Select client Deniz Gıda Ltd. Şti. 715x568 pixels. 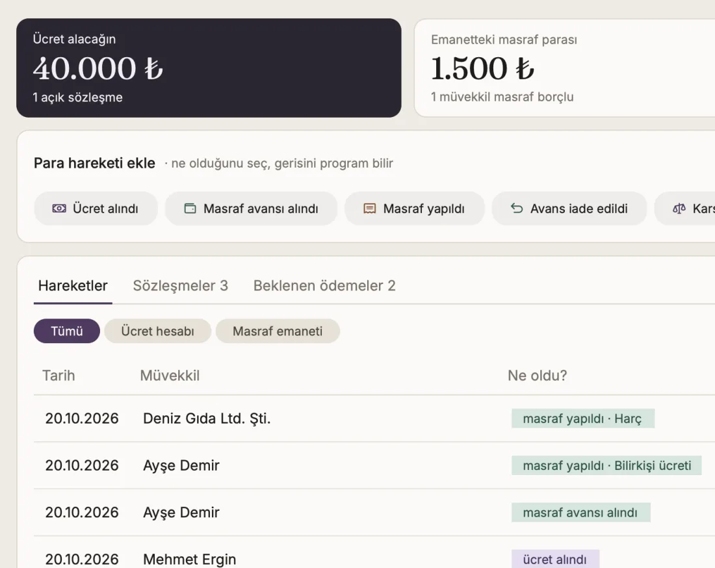pos(207,419)
